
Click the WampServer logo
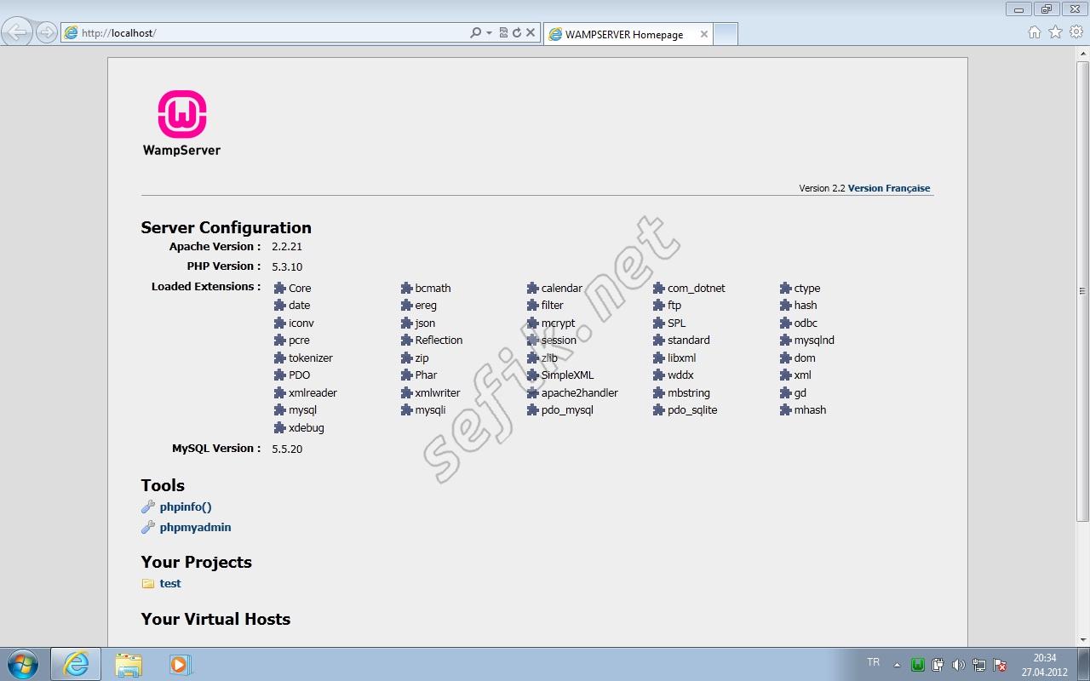point(181,124)
